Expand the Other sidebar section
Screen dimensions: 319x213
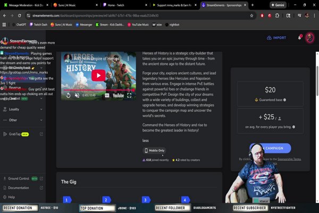23,120
